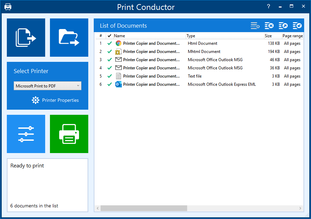The image size is (311, 219).
Task: Open Printer Properties
Action: click(55, 100)
